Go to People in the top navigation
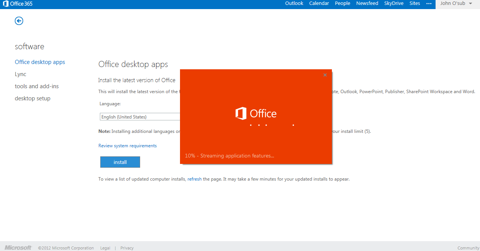The image size is (480, 251). coord(343,3)
